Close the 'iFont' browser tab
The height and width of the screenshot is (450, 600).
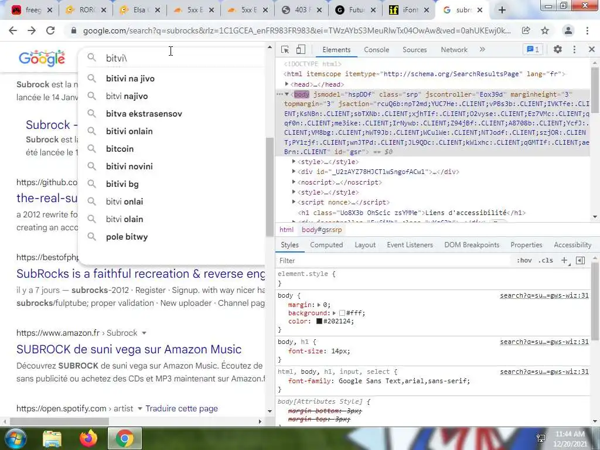(x=427, y=11)
